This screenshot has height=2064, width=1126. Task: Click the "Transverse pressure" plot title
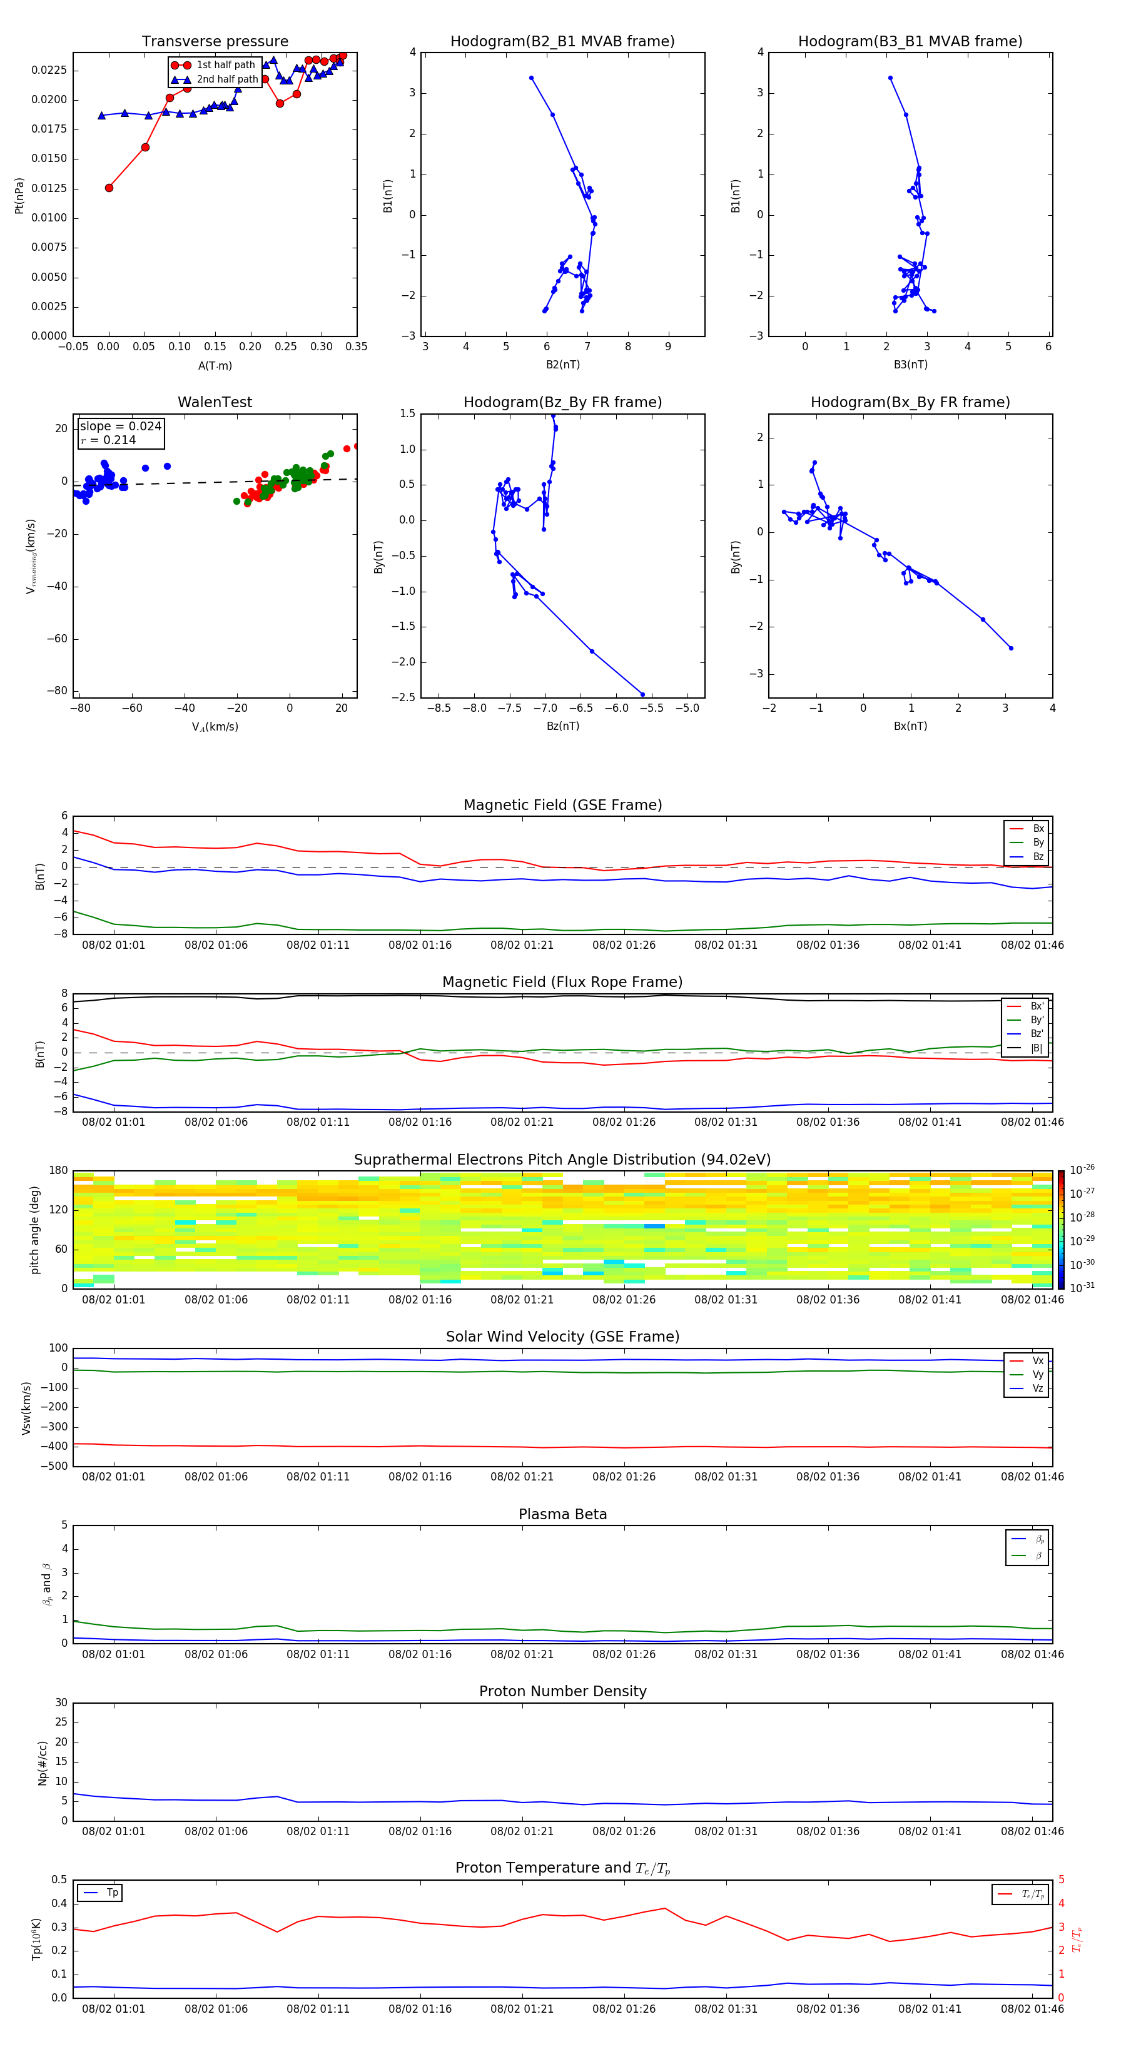[215, 42]
